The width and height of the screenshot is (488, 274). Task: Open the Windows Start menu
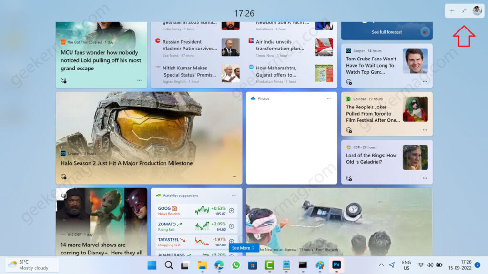pyautogui.click(x=152, y=265)
